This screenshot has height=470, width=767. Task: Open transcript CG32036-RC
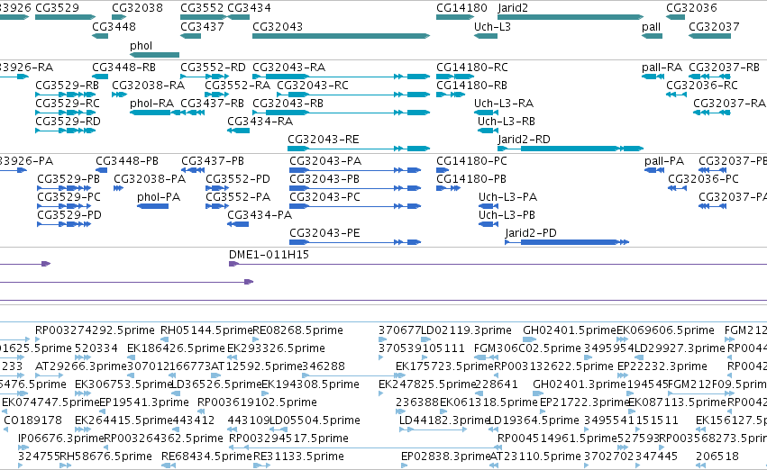[702, 85]
